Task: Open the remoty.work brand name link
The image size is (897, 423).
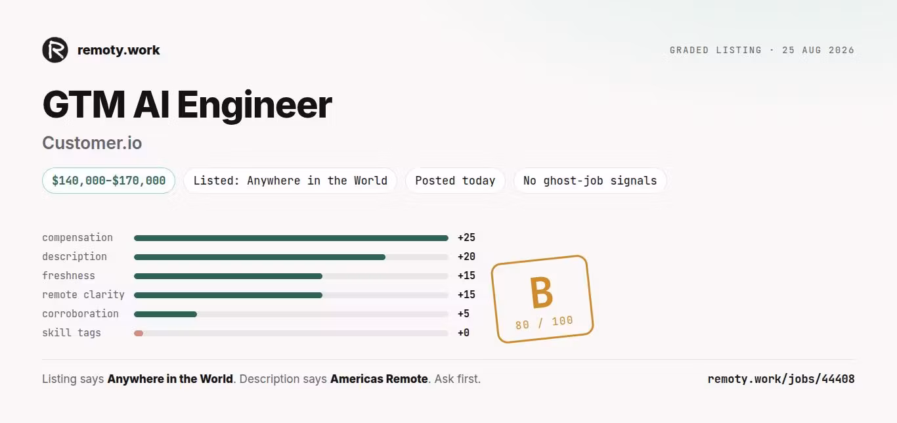Action: [119, 50]
